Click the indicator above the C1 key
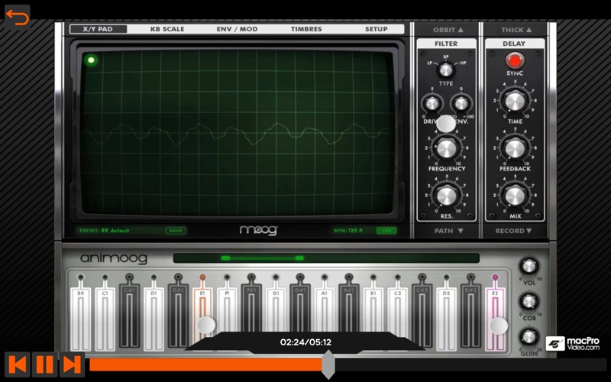Screen dimensions: 611x382 105,277
